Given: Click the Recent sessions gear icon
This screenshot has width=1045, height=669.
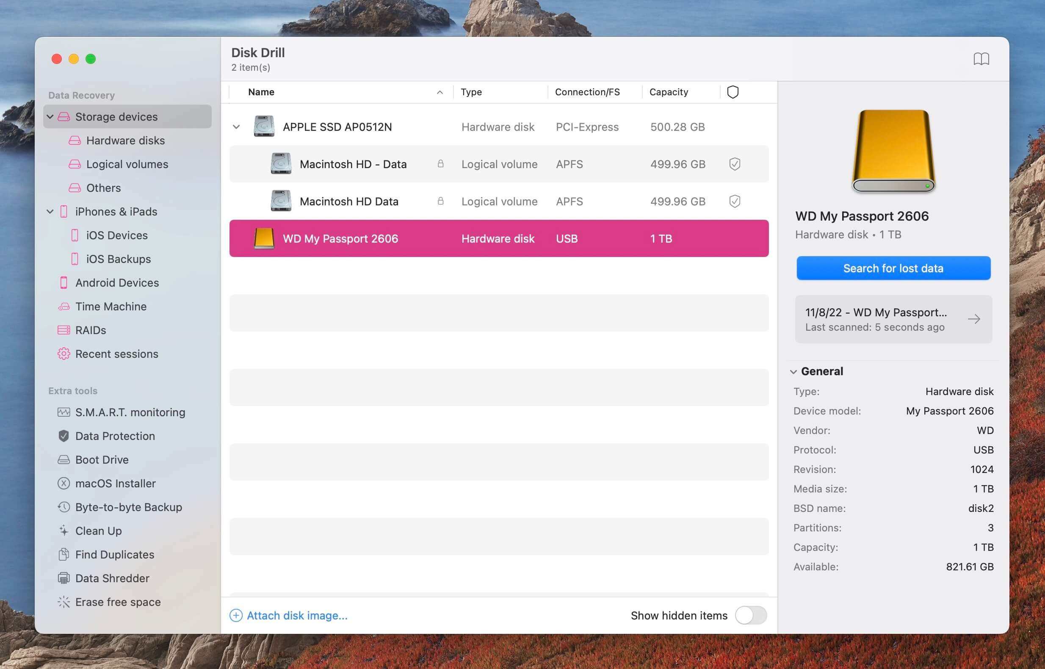Looking at the screenshot, I should 64,354.
